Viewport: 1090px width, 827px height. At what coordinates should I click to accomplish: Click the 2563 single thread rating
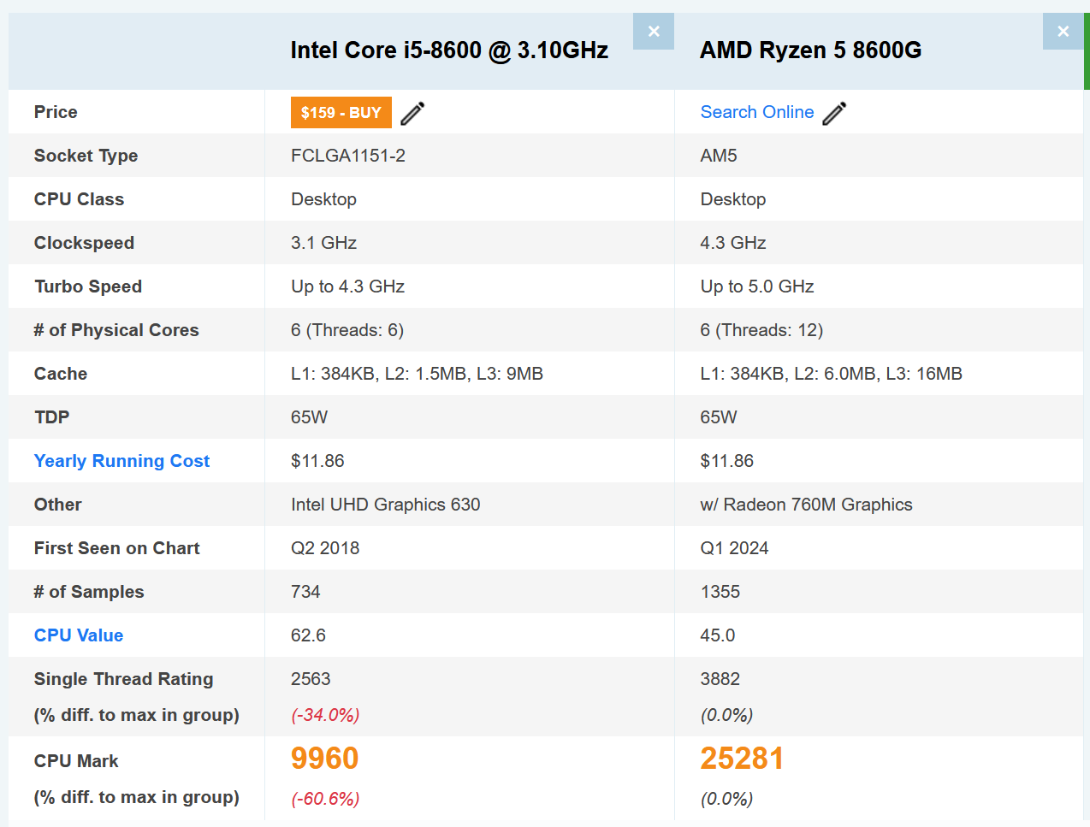point(310,679)
